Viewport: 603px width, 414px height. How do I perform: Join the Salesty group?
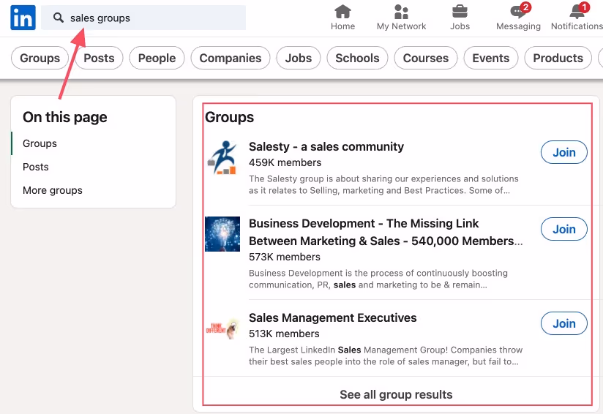click(x=563, y=152)
